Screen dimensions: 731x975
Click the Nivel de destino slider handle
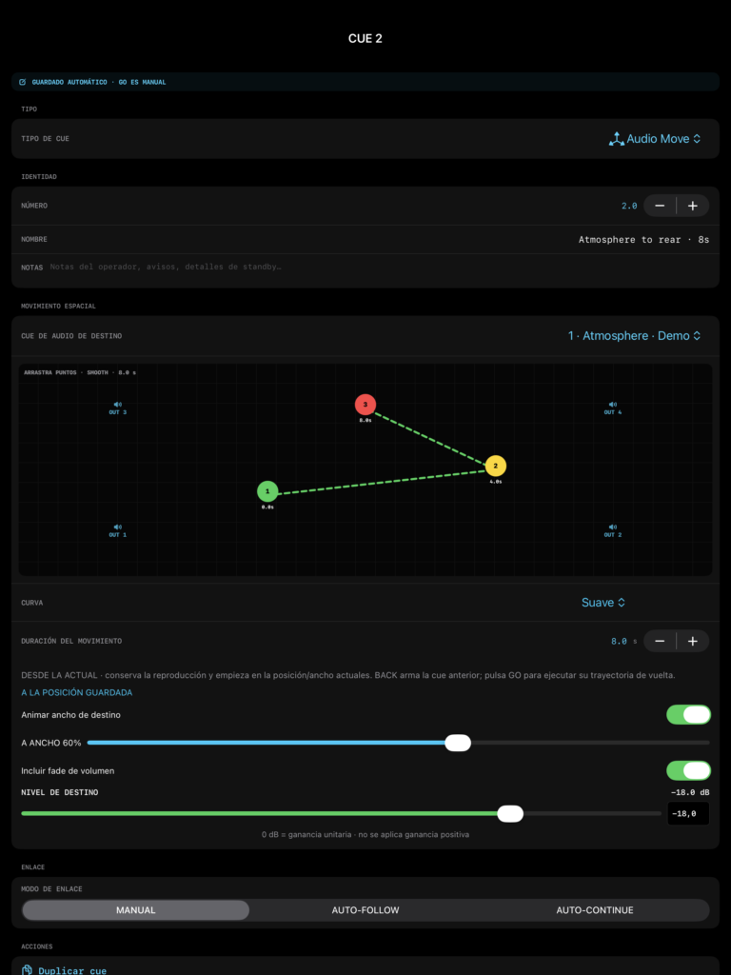click(510, 814)
